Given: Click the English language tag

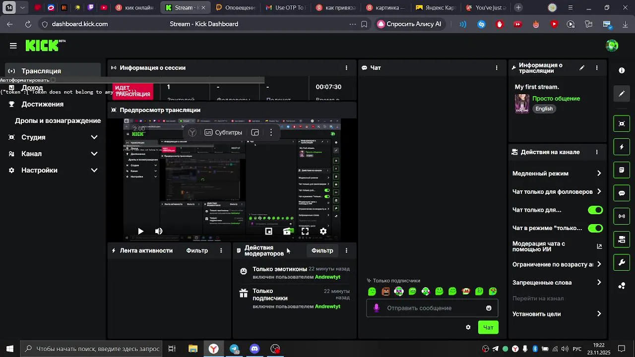Looking at the screenshot, I should tap(544, 109).
